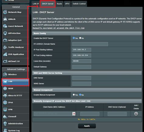Open AiCloud 2.0 cloud icon
The width and height of the screenshot is (144, 132).
(x=5, y=61)
